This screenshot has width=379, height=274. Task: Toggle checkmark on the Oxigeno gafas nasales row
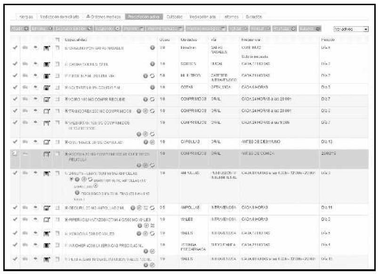tap(16, 48)
